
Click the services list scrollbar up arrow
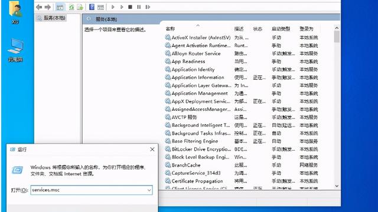(337, 28)
